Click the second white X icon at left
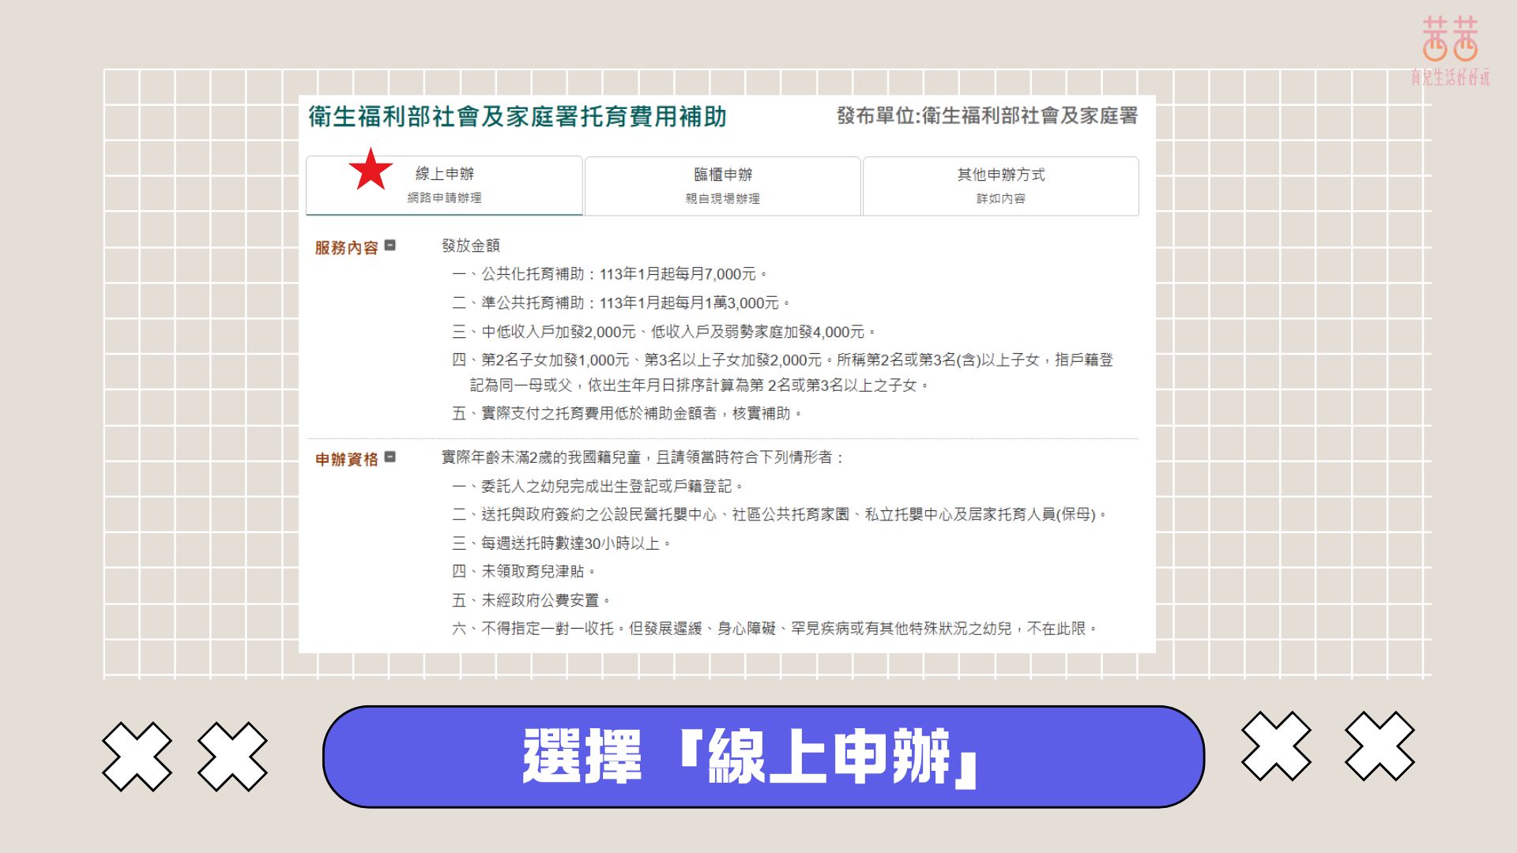This screenshot has width=1517, height=853. pyautogui.click(x=232, y=756)
